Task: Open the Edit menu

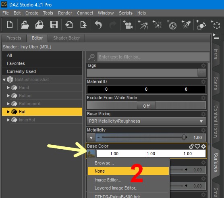Action: coord(17,13)
